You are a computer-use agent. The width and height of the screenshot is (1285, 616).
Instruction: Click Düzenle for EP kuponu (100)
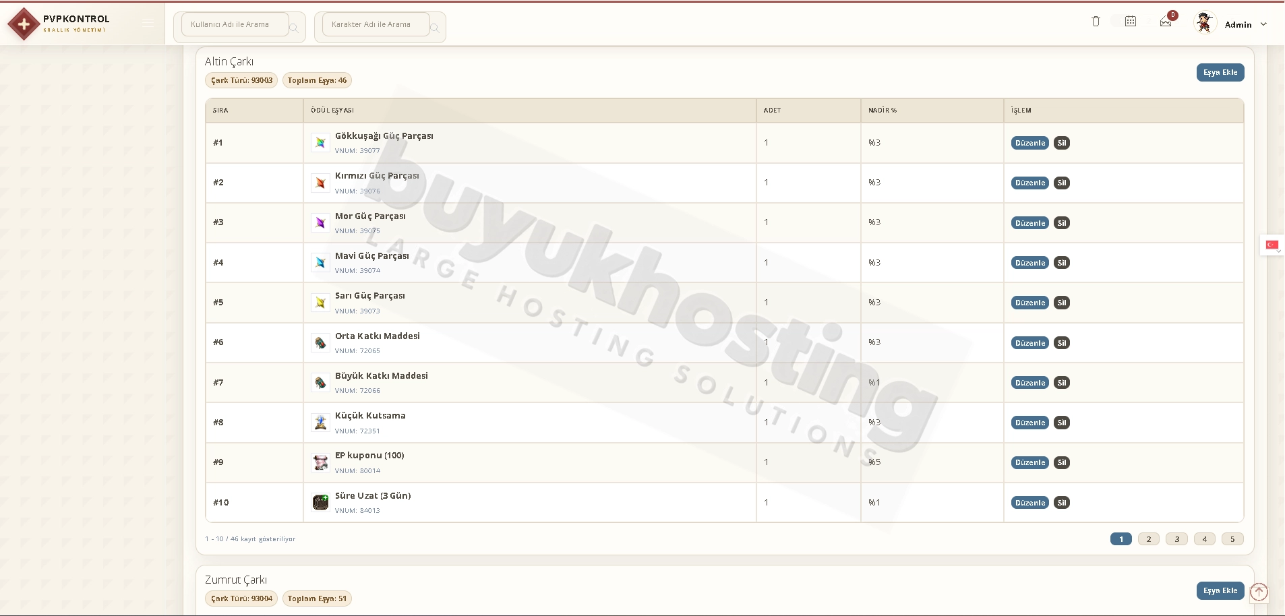click(1030, 462)
